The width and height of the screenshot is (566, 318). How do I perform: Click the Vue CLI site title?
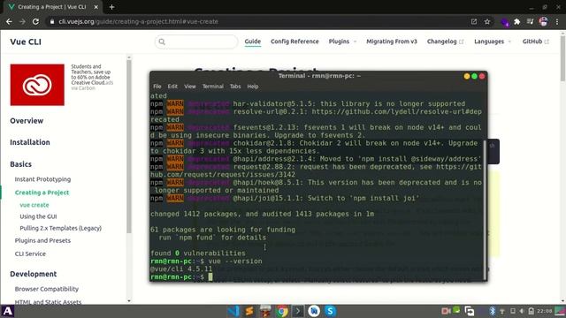coord(26,42)
